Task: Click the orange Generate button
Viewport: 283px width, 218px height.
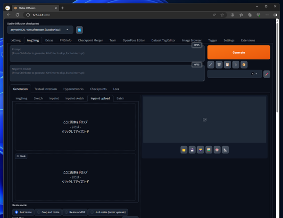Action: [x=239, y=52]
